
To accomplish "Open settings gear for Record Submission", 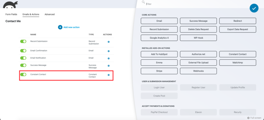I will click(x=109, y=42).
